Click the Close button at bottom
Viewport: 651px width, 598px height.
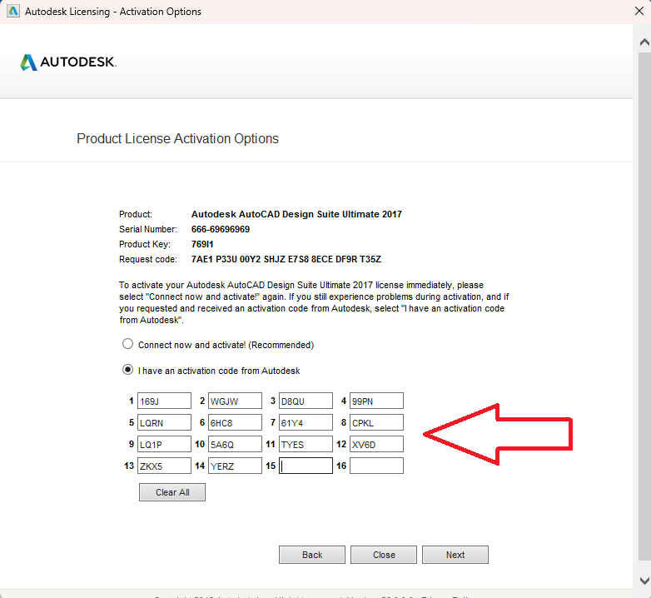coord(384,555)
